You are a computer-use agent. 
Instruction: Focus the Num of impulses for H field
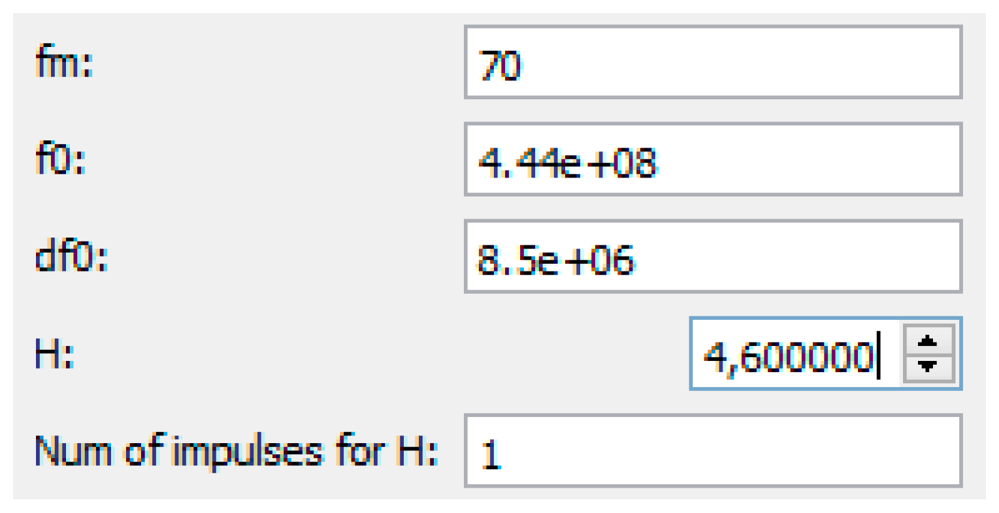[x=712, y=451]
